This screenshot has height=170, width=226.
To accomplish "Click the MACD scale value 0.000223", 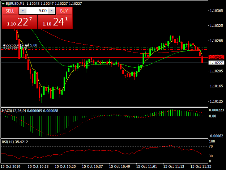I will [x=217, y=110].
